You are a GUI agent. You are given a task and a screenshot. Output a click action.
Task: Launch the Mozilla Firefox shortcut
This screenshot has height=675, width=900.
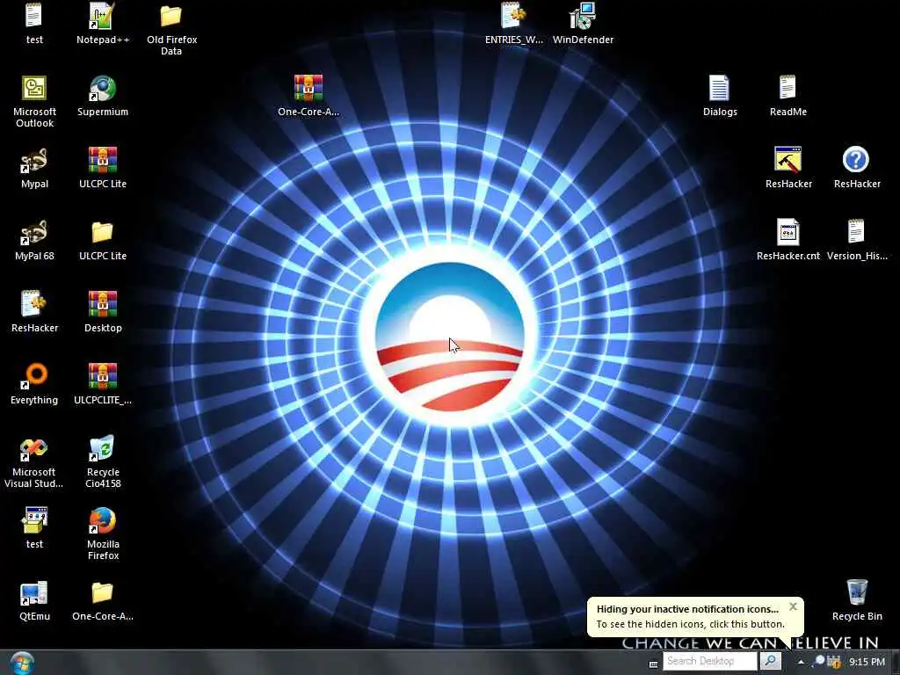pyautogui.click(x=103, y=533)
